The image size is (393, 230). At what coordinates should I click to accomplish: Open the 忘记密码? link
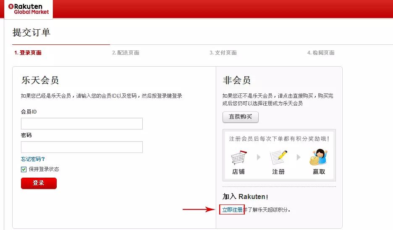pyautogui.click(x=33, y=159)
